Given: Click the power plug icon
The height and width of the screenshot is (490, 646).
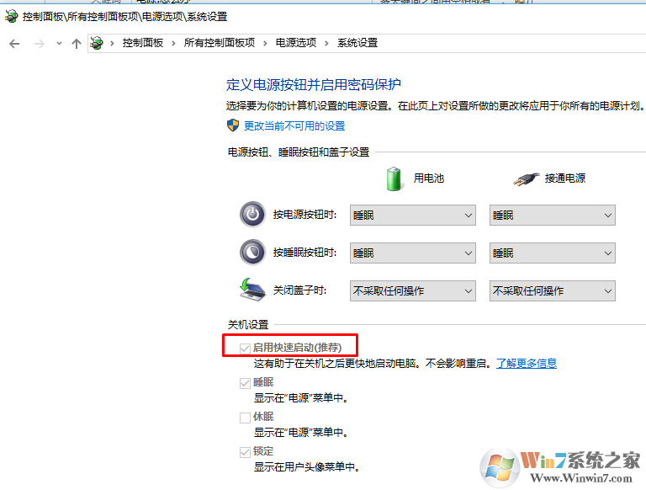Looking at the screenshot, I should point(526,179).
